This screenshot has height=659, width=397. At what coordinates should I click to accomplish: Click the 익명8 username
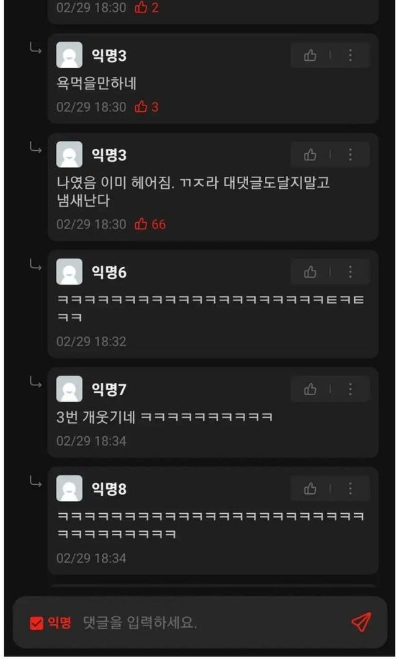(x=109, y=489)
